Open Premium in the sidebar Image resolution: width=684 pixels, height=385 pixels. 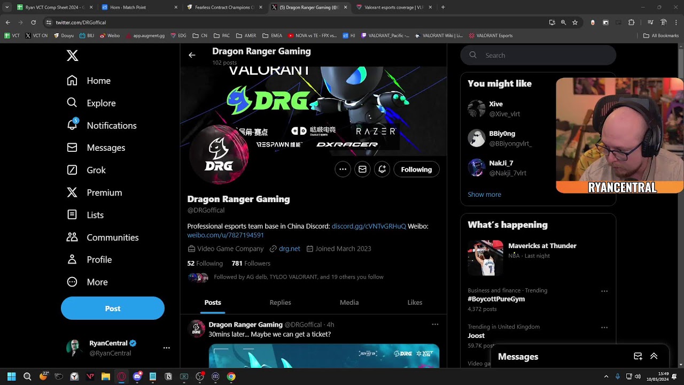click(x=94, y=192)
